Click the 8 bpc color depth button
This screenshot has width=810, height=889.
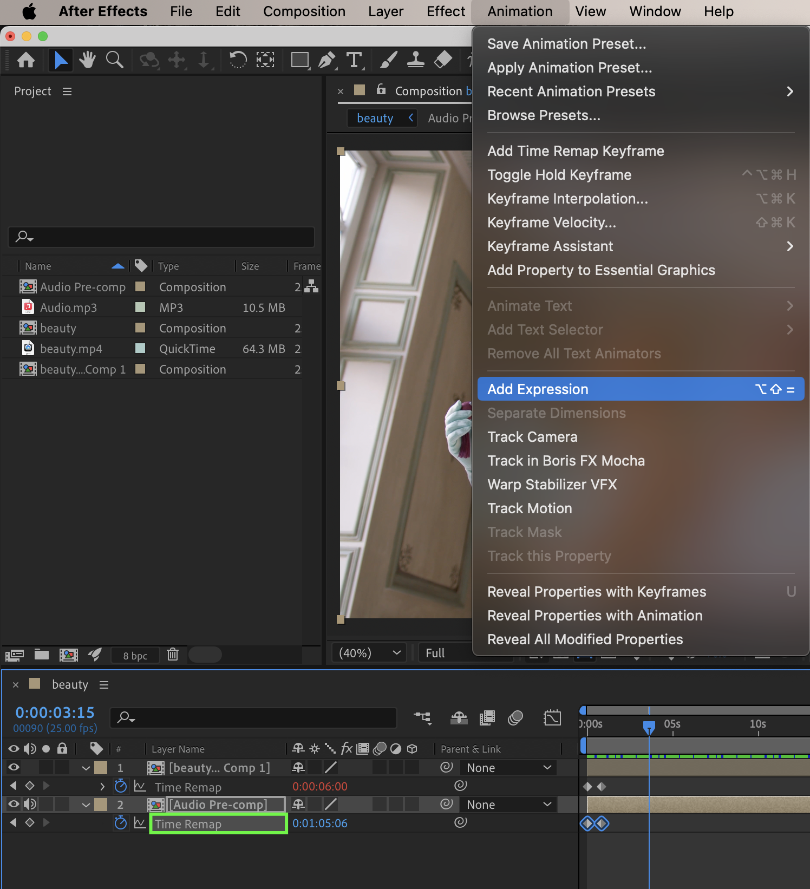pyautogui.click(x=135, y=656)
